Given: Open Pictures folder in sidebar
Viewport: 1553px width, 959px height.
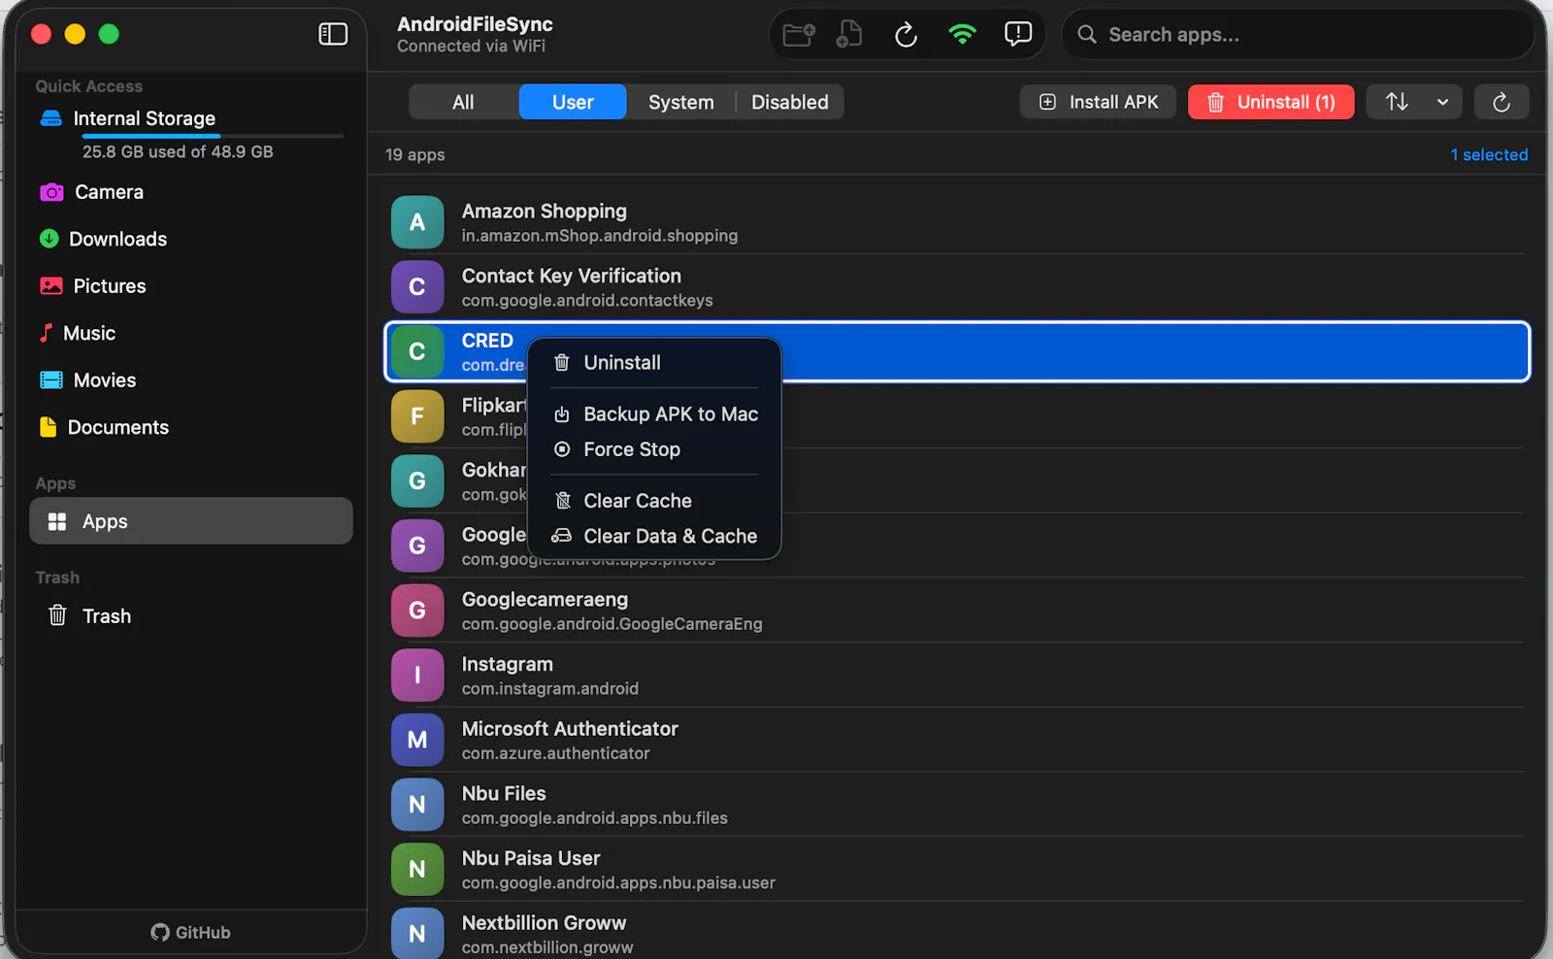Looking at the screenshot, I should [x=191, y=286].
